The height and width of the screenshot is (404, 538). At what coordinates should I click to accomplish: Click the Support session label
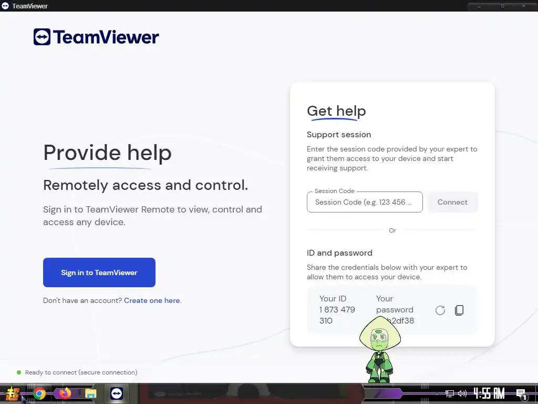(x=339, y=135)
